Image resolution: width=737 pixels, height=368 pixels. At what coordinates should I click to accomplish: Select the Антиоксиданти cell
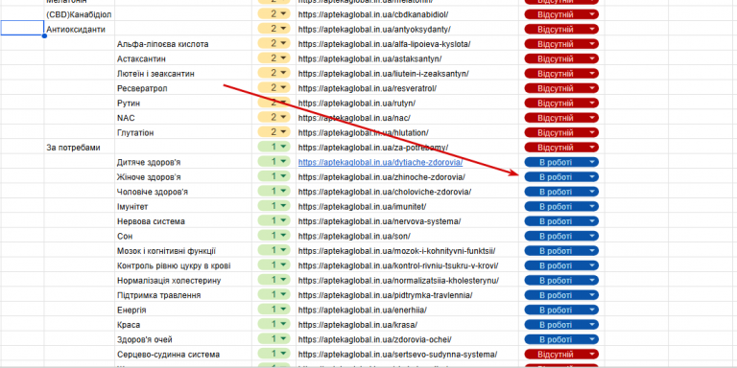[x=80, y=29]
